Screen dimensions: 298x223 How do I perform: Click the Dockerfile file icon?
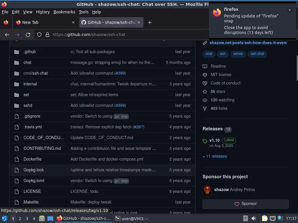(x=17, y=159)
